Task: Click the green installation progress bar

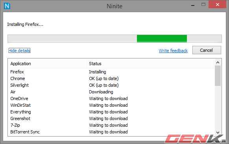Action: (x=162, y=38)
